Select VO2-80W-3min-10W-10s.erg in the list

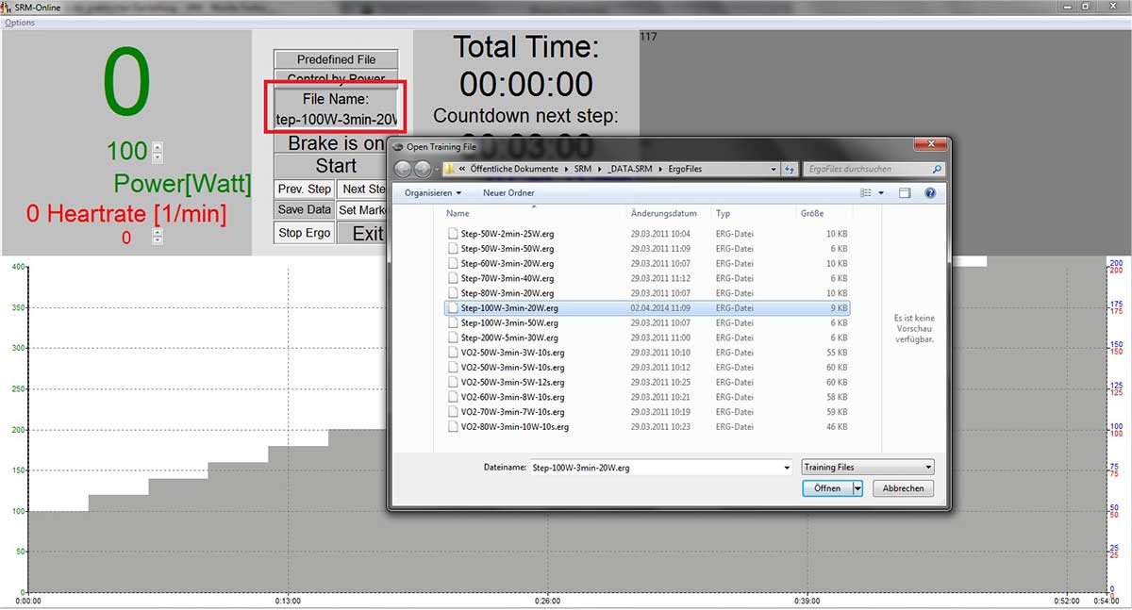[514, 427]
